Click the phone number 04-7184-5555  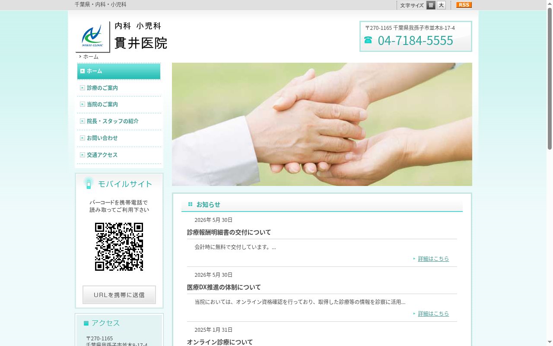(416, 40)
